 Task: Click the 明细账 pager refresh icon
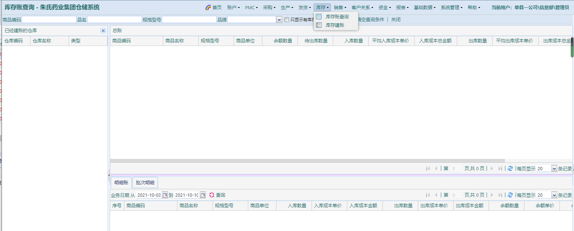click(x=510, y=195)
